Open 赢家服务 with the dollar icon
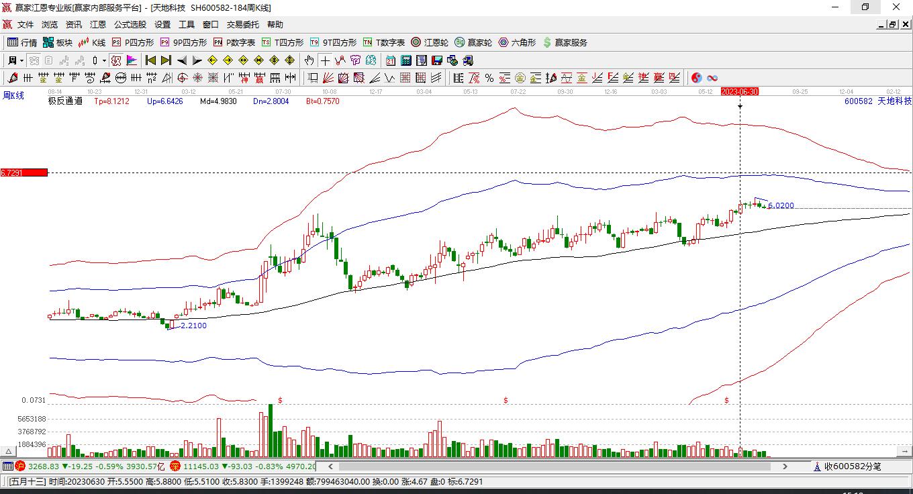This screenshot has width=913, height=494. 565,42
